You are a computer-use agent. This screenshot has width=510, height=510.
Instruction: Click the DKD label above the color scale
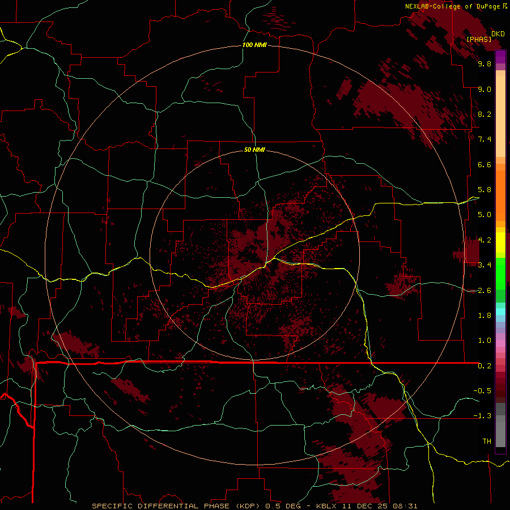(x=498, y=34)
